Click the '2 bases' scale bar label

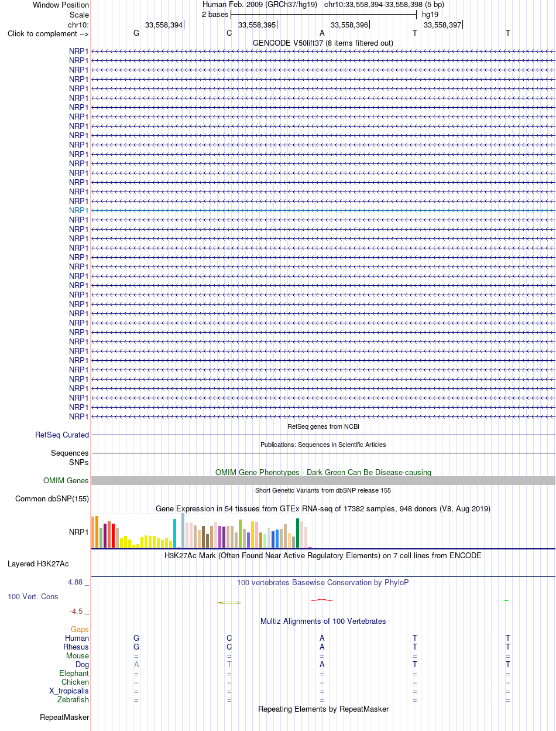coord(215,15)
